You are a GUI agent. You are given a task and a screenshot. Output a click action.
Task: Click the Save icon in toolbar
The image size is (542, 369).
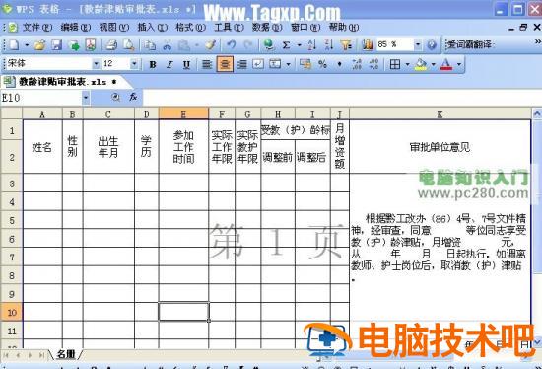[57, 45]
